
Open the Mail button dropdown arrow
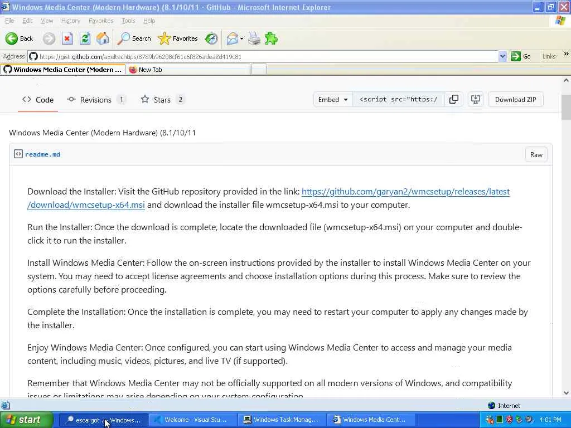pos(241,38)
